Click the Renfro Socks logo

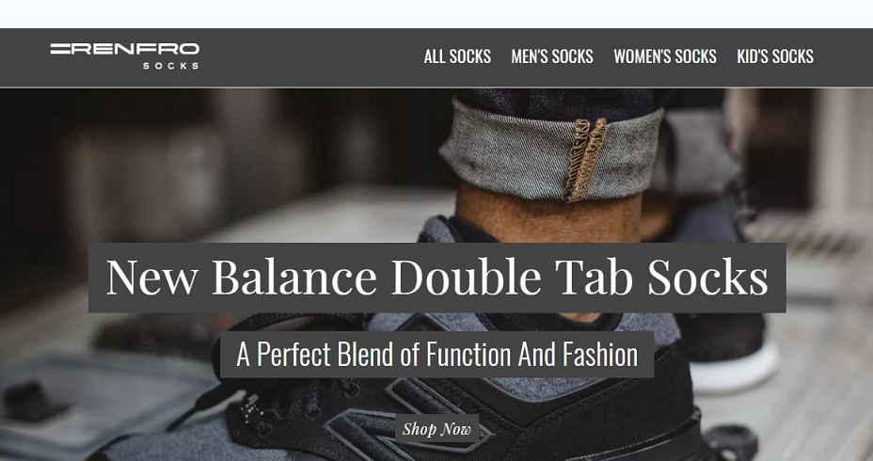[x=125, y=56]
